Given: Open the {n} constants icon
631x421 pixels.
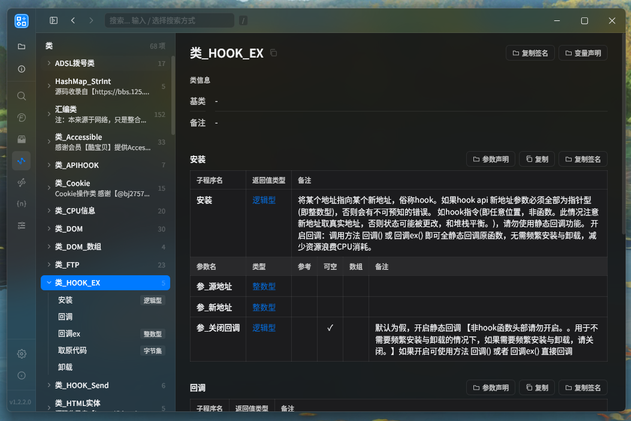Looking at the screenshot, I should pos(22,204).
